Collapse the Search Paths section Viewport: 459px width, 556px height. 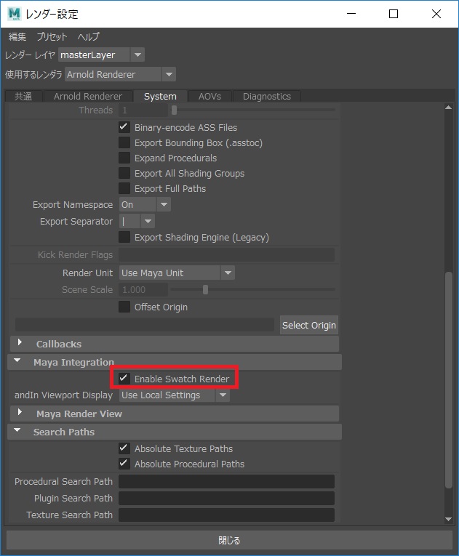(17, 430)
